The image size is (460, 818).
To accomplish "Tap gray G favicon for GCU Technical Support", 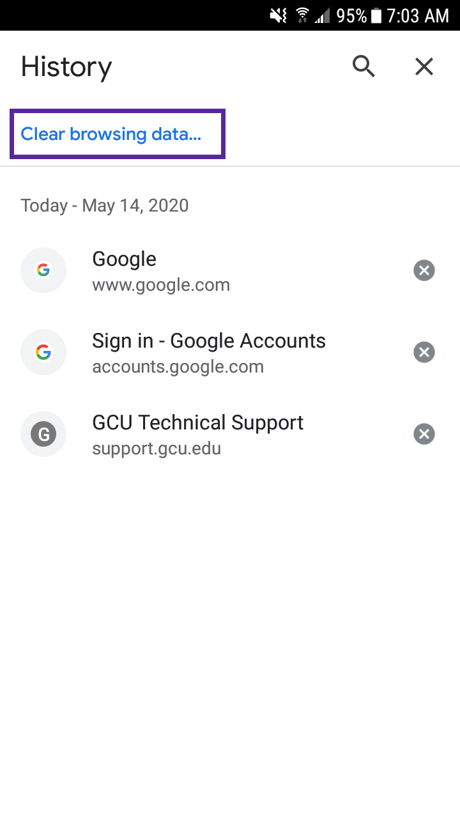I will point(43,434).
